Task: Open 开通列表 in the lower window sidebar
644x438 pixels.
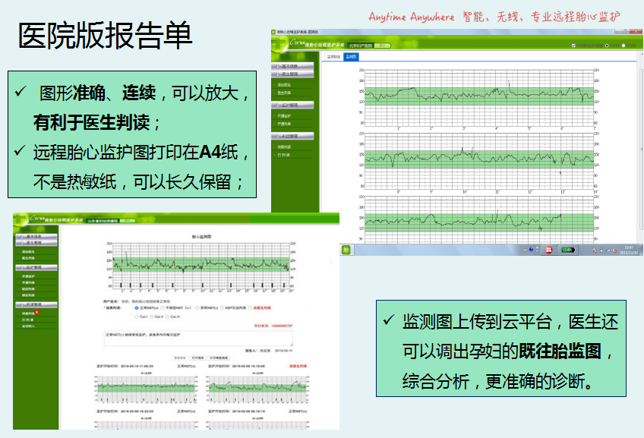Action: click(x=28, y=283)
